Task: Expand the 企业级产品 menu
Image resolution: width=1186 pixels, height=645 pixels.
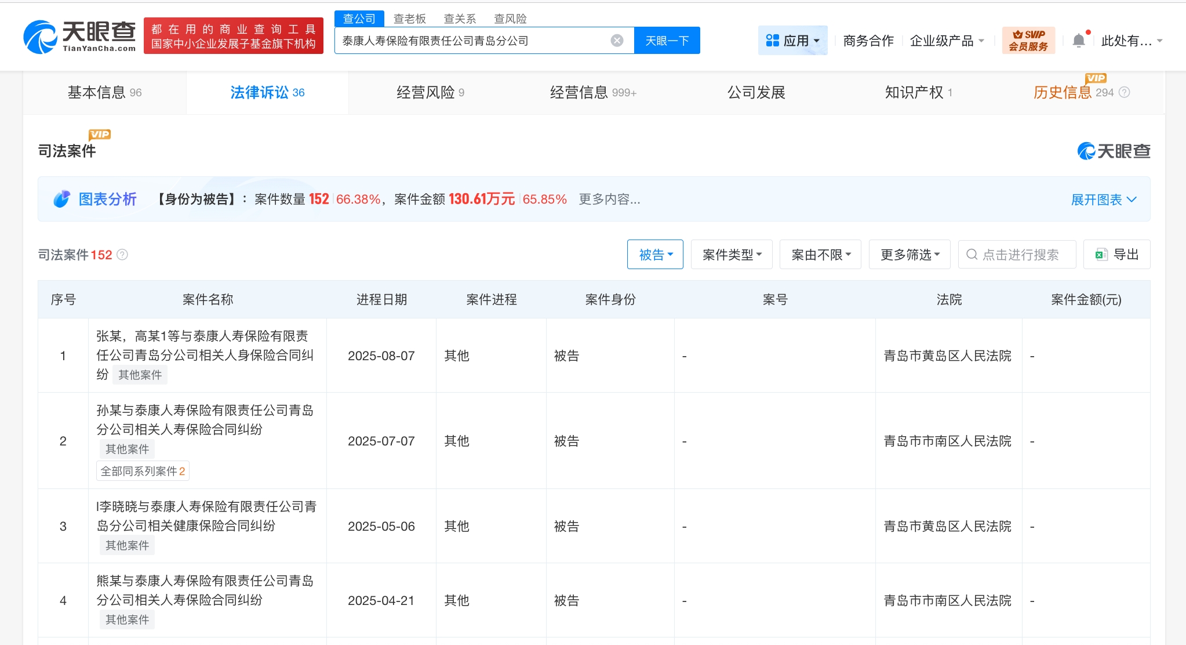Action: tap(947, 41)
